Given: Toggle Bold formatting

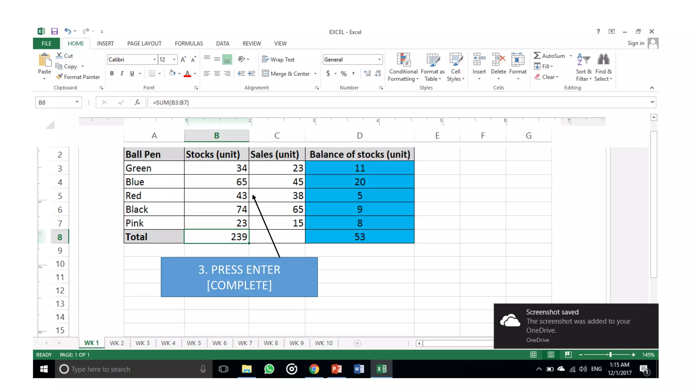Looking at the screenshot, I should pyautogui.click(x=112, y=73).
